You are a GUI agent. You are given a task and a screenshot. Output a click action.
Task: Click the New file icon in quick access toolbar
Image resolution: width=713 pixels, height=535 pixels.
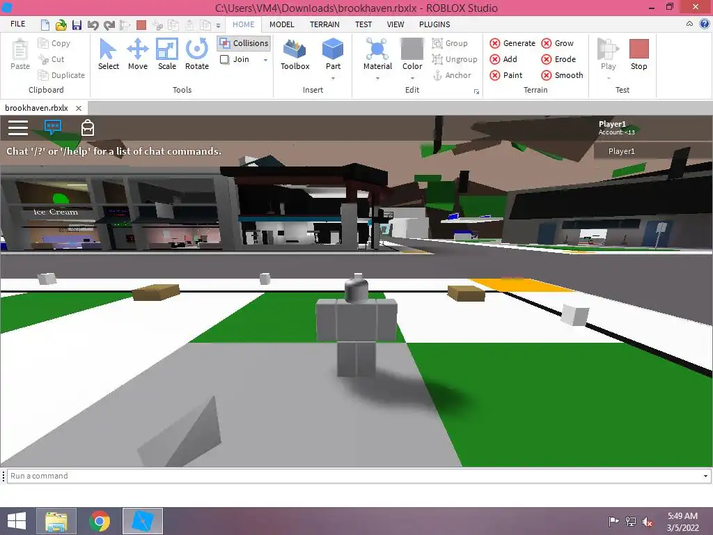tap(45, 24)
